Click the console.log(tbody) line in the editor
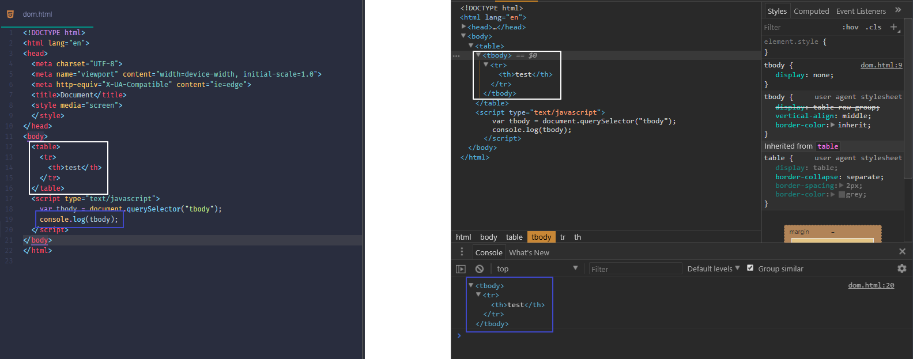The image size is (913, 359). [x=79, y=220]
